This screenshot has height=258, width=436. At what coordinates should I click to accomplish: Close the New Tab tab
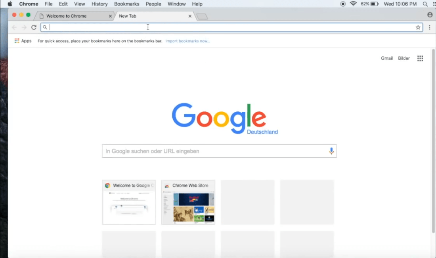[190, 16]
